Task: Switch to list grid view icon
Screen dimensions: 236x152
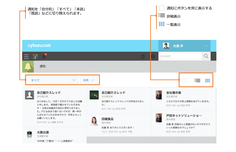Action: coord(207,80)
